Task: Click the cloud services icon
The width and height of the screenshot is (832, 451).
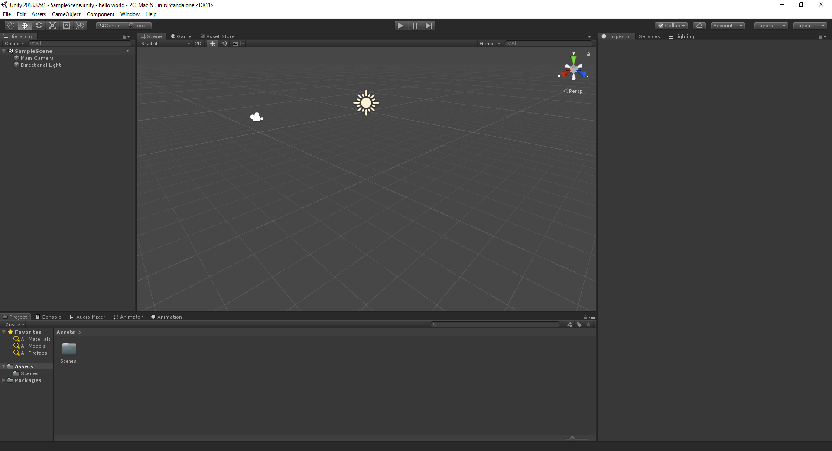Action: 699,25
